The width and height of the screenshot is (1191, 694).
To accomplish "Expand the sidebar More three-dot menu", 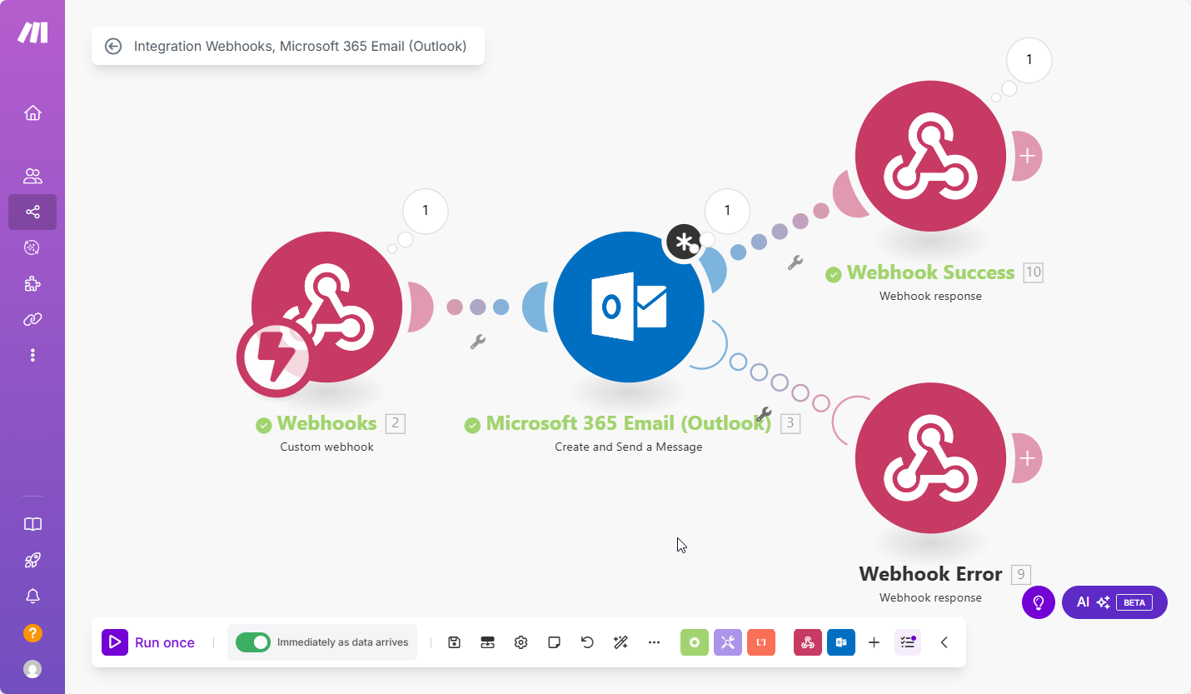I will point(32,355).
